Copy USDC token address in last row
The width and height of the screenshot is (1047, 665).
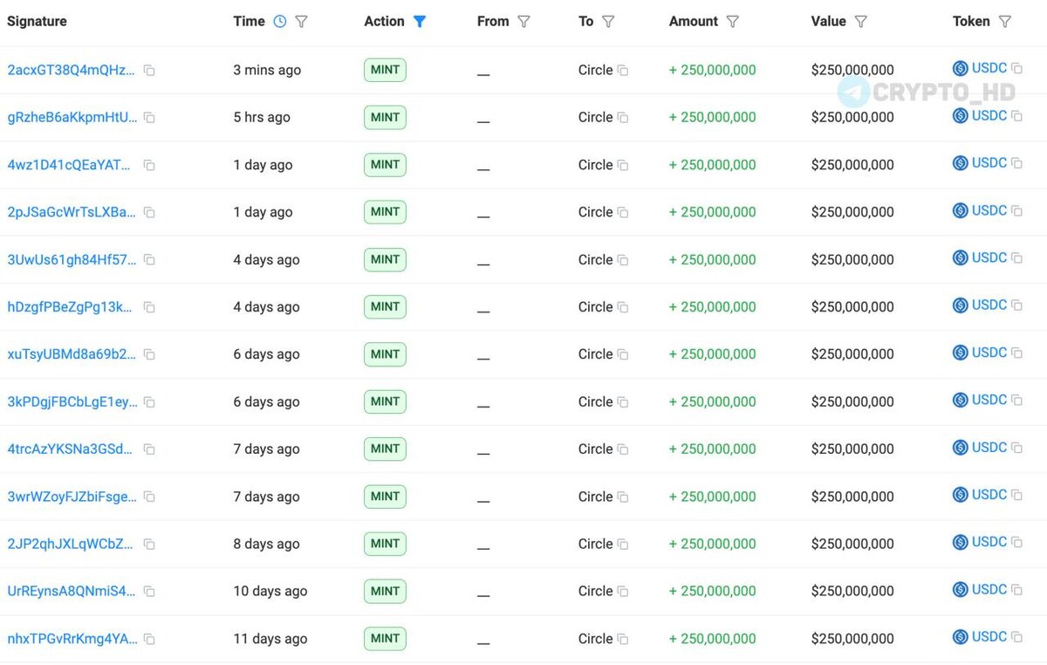click(x=1016, y=637)
